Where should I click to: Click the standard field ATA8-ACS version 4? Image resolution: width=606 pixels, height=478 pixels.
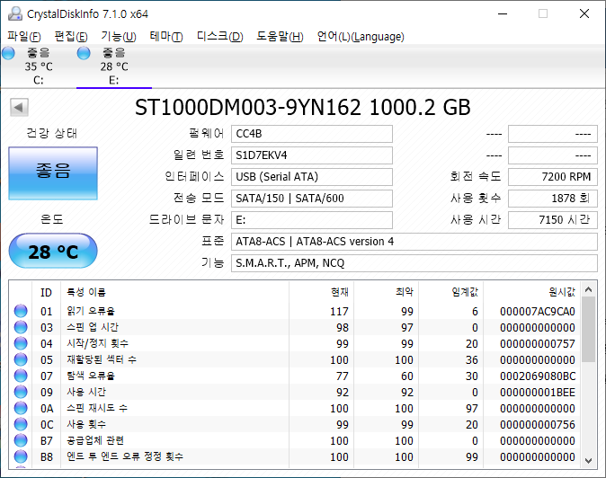pyautogui.click(x=414, y=242)
